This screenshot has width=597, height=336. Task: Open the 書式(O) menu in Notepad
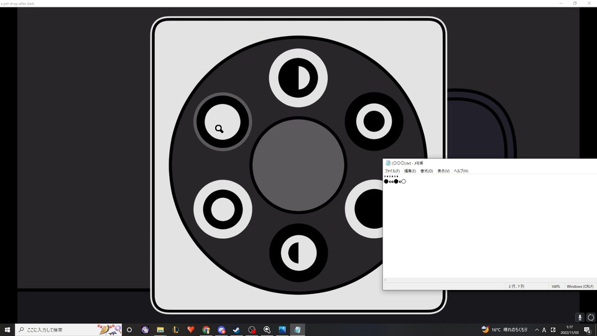click(x=427, y=171)
